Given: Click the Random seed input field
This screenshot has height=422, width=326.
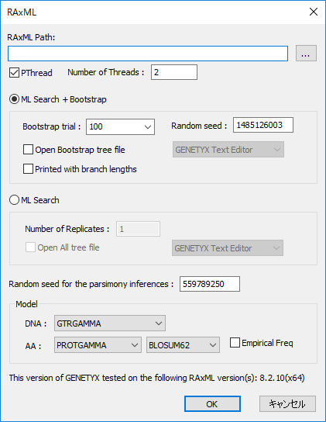Looking at the screenshot, I should (x=263, y=125).
